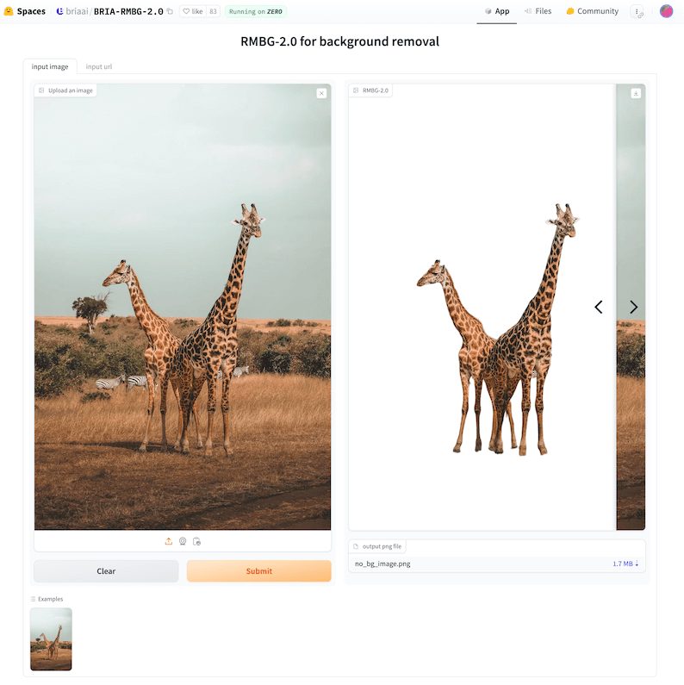The image size is (684, 685).
Task: Open the App tab
Action: point(497,11)
